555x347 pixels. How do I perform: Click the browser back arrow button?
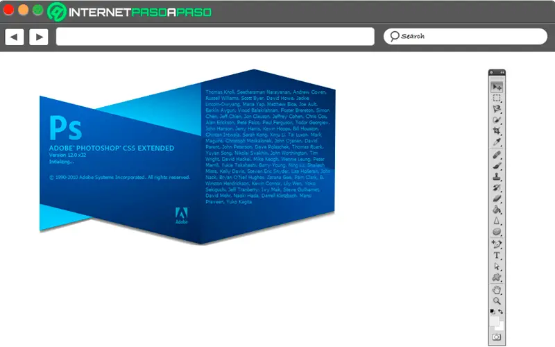(14, 37)
